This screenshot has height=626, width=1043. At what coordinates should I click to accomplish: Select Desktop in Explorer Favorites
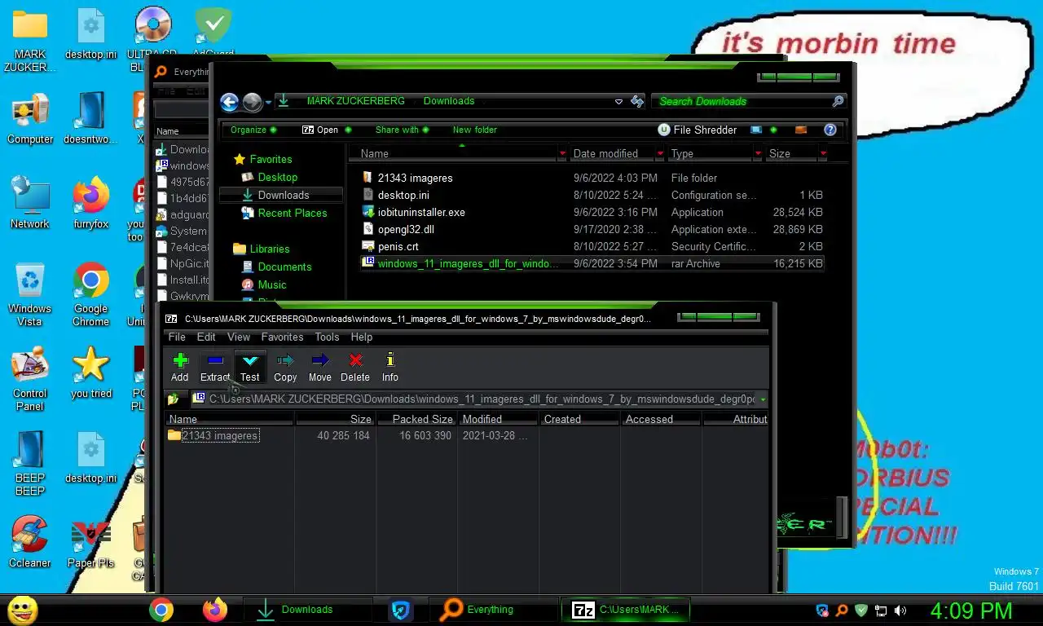coord(270,177)
